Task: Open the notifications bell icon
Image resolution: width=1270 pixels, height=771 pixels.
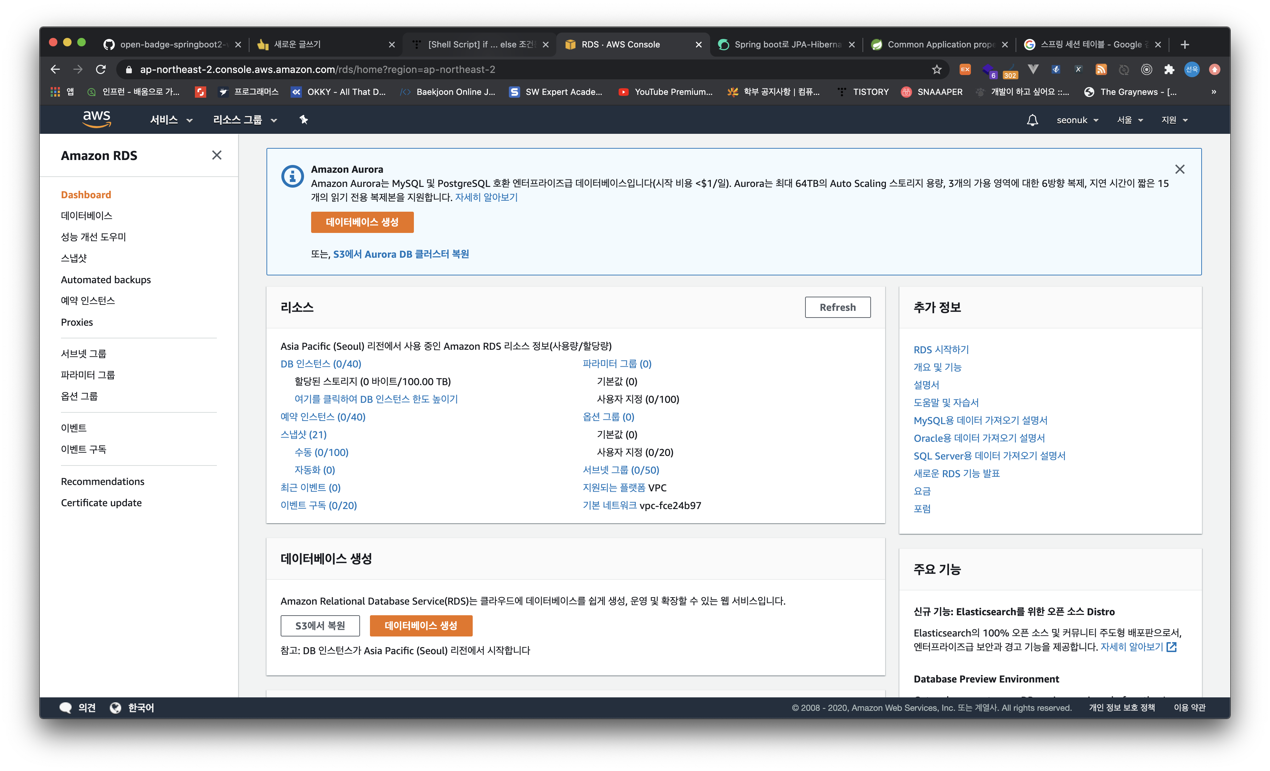Action: (x=1032, y=120)
